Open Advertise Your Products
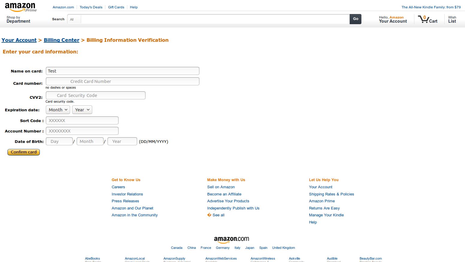Viewport: 465px width, 262px height. click(228, 201)
